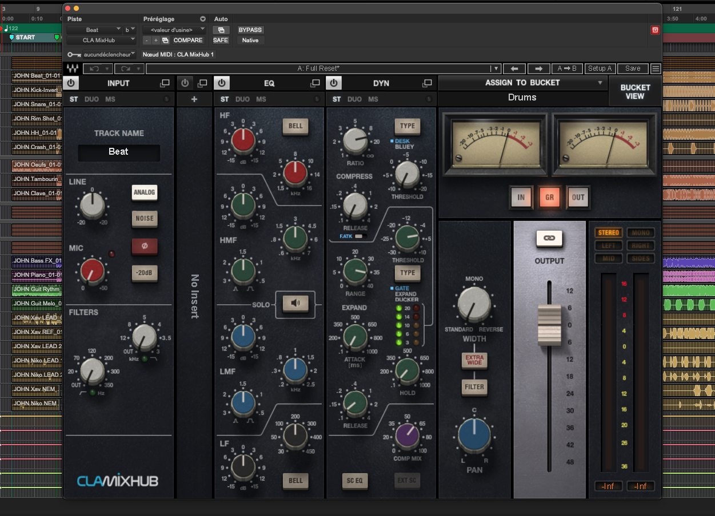This screenshot has width=715, height=516.
Task: Click the purple COMP MIX knob
Action: coord(408,436)
